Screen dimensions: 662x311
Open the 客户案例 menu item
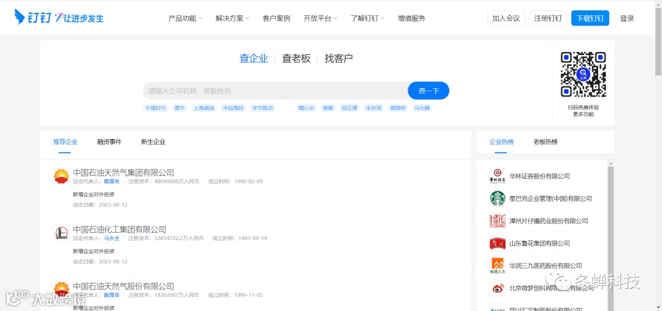click(x=276, y=18)
